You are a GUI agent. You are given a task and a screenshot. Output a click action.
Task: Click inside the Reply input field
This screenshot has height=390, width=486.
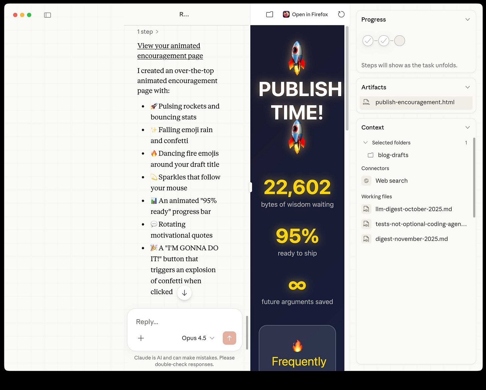coord(174,322)
